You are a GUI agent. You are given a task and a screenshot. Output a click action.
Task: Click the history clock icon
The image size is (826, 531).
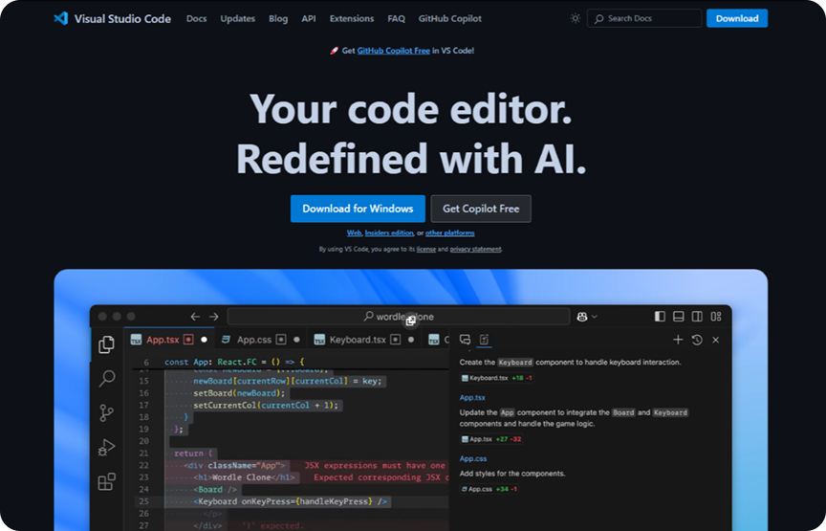pyautogui.click(x=697, y=340)
